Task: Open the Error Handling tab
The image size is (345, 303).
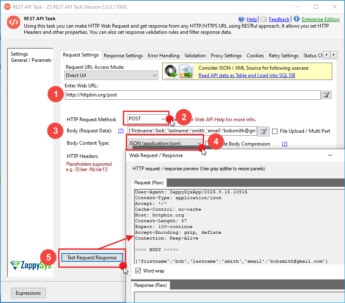Action: pos(163,56)
